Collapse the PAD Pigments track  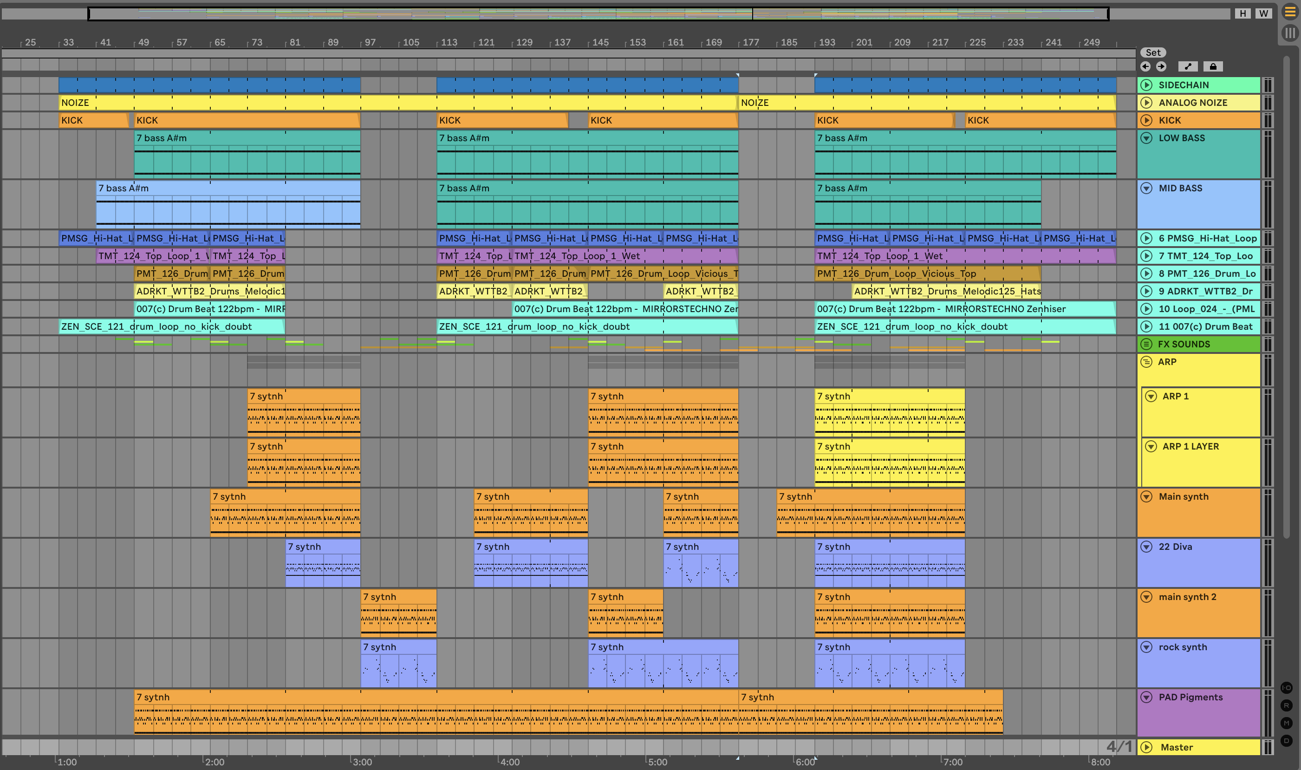[x=1146, y=698]
